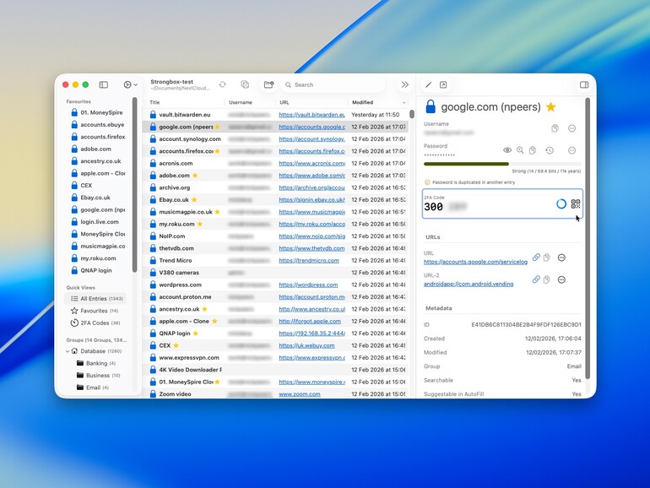The height and width of the screenshot is (488, 650).
Task: Click the pencil edit entry icon
Action: click(x=429, y=84)
